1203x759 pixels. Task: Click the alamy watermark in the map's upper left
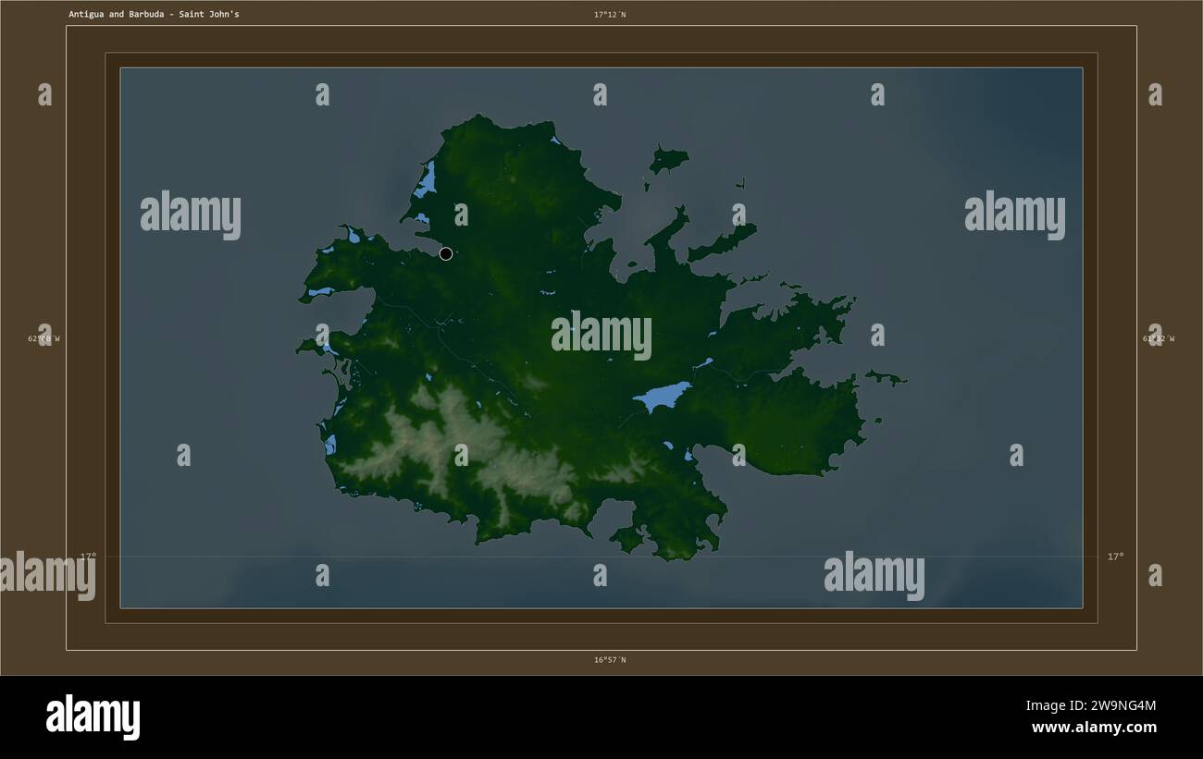coord(191,215)
